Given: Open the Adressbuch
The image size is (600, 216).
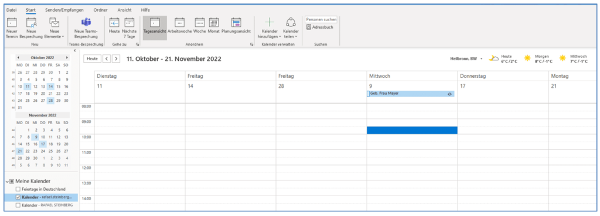Looking at the screenshot, I should (321, 27).
